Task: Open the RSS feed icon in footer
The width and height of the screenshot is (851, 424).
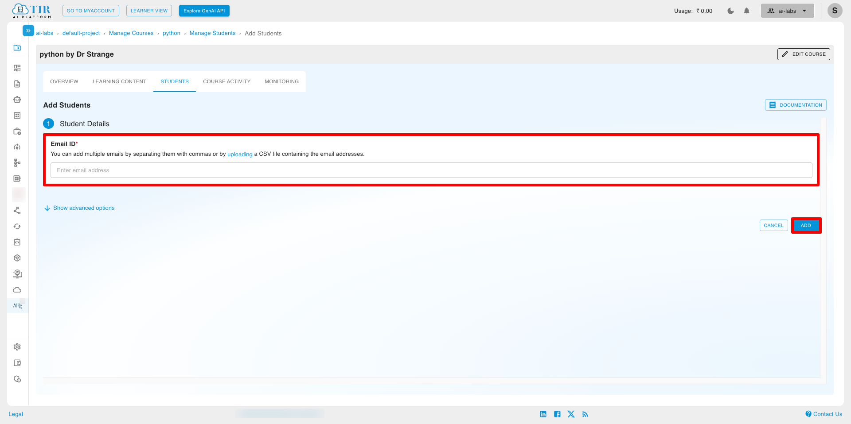Action: 585,414
